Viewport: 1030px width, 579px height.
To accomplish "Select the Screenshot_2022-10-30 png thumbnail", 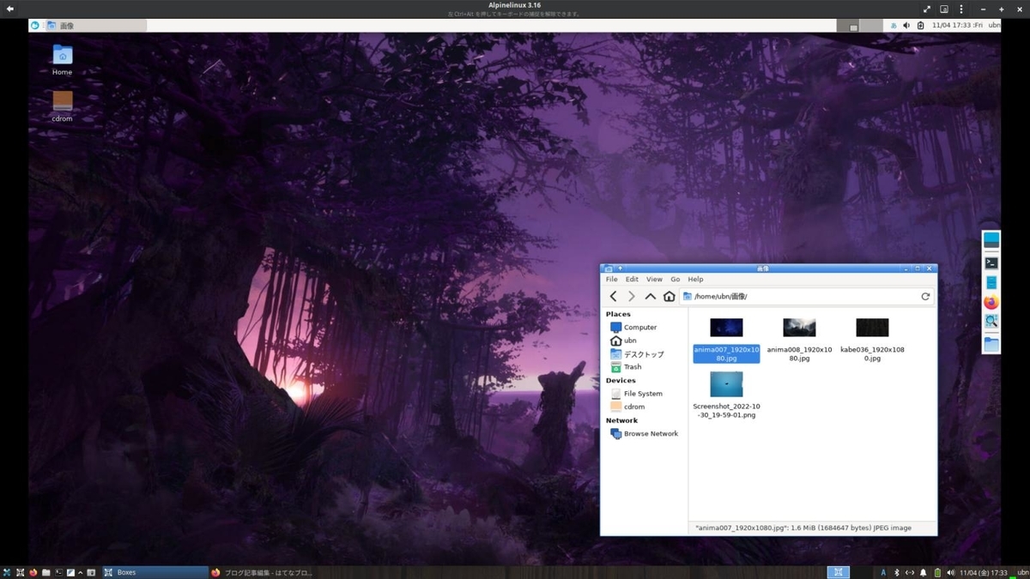I will point(726,384).
